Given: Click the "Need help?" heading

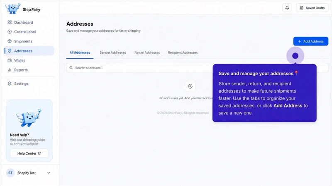Looking at the screenshot, I should [x=20, y=135].
